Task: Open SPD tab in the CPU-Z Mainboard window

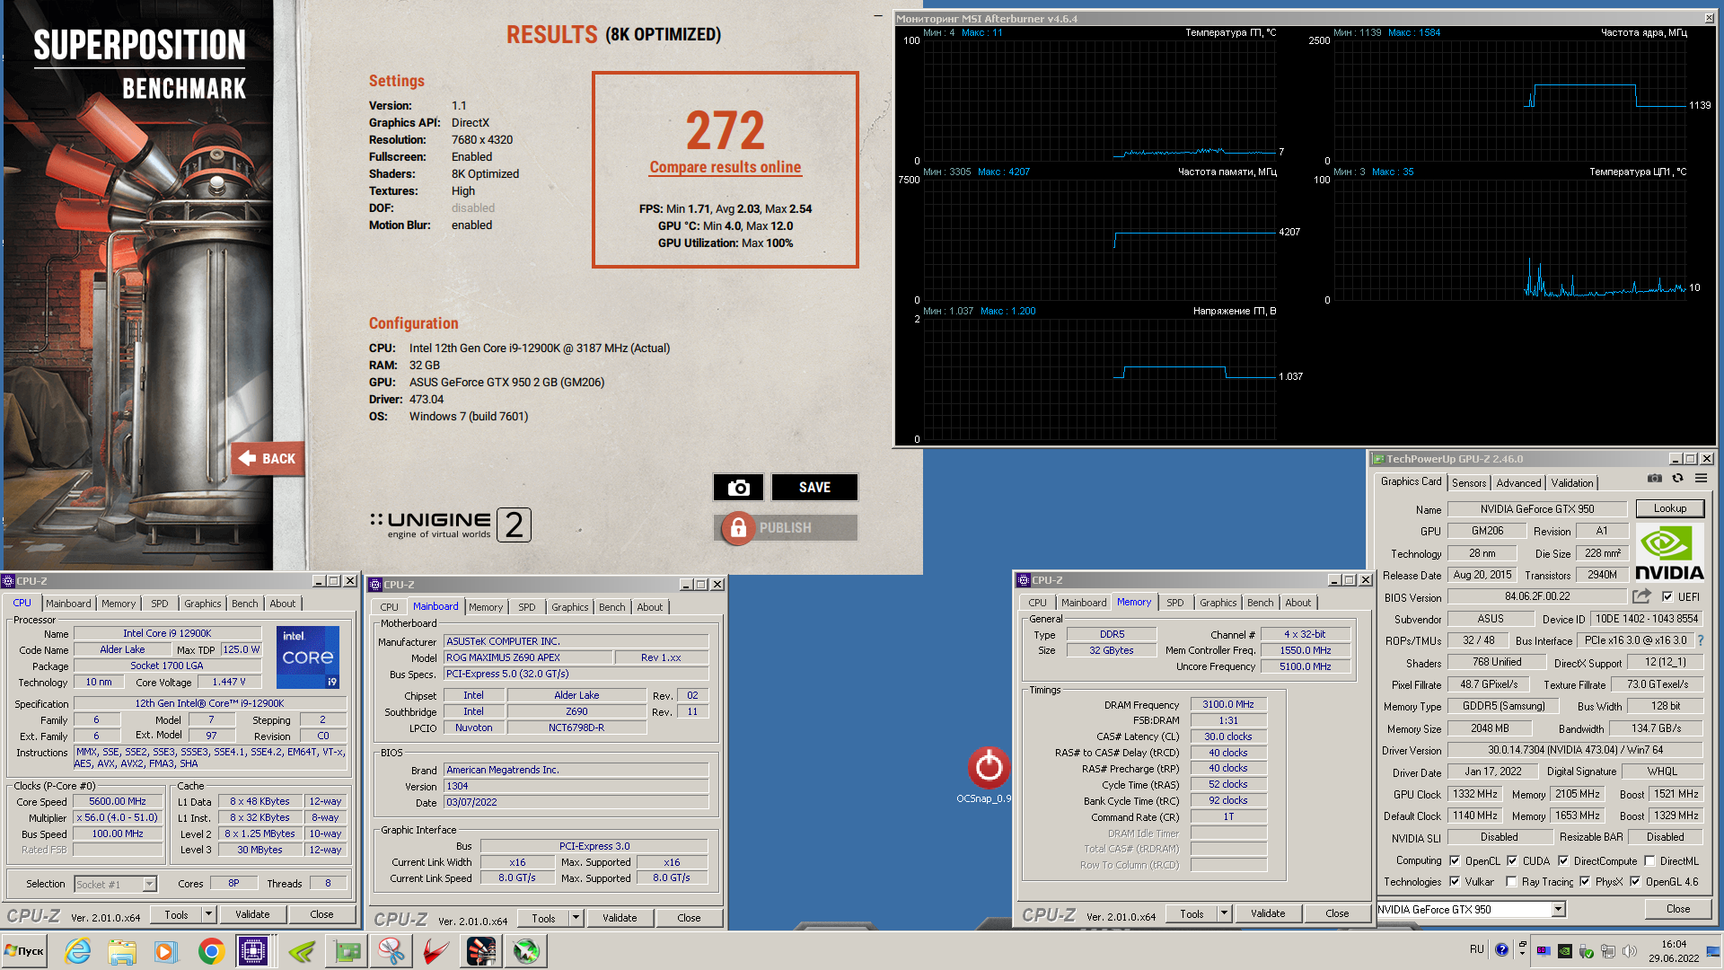Action: coord(527,607)
